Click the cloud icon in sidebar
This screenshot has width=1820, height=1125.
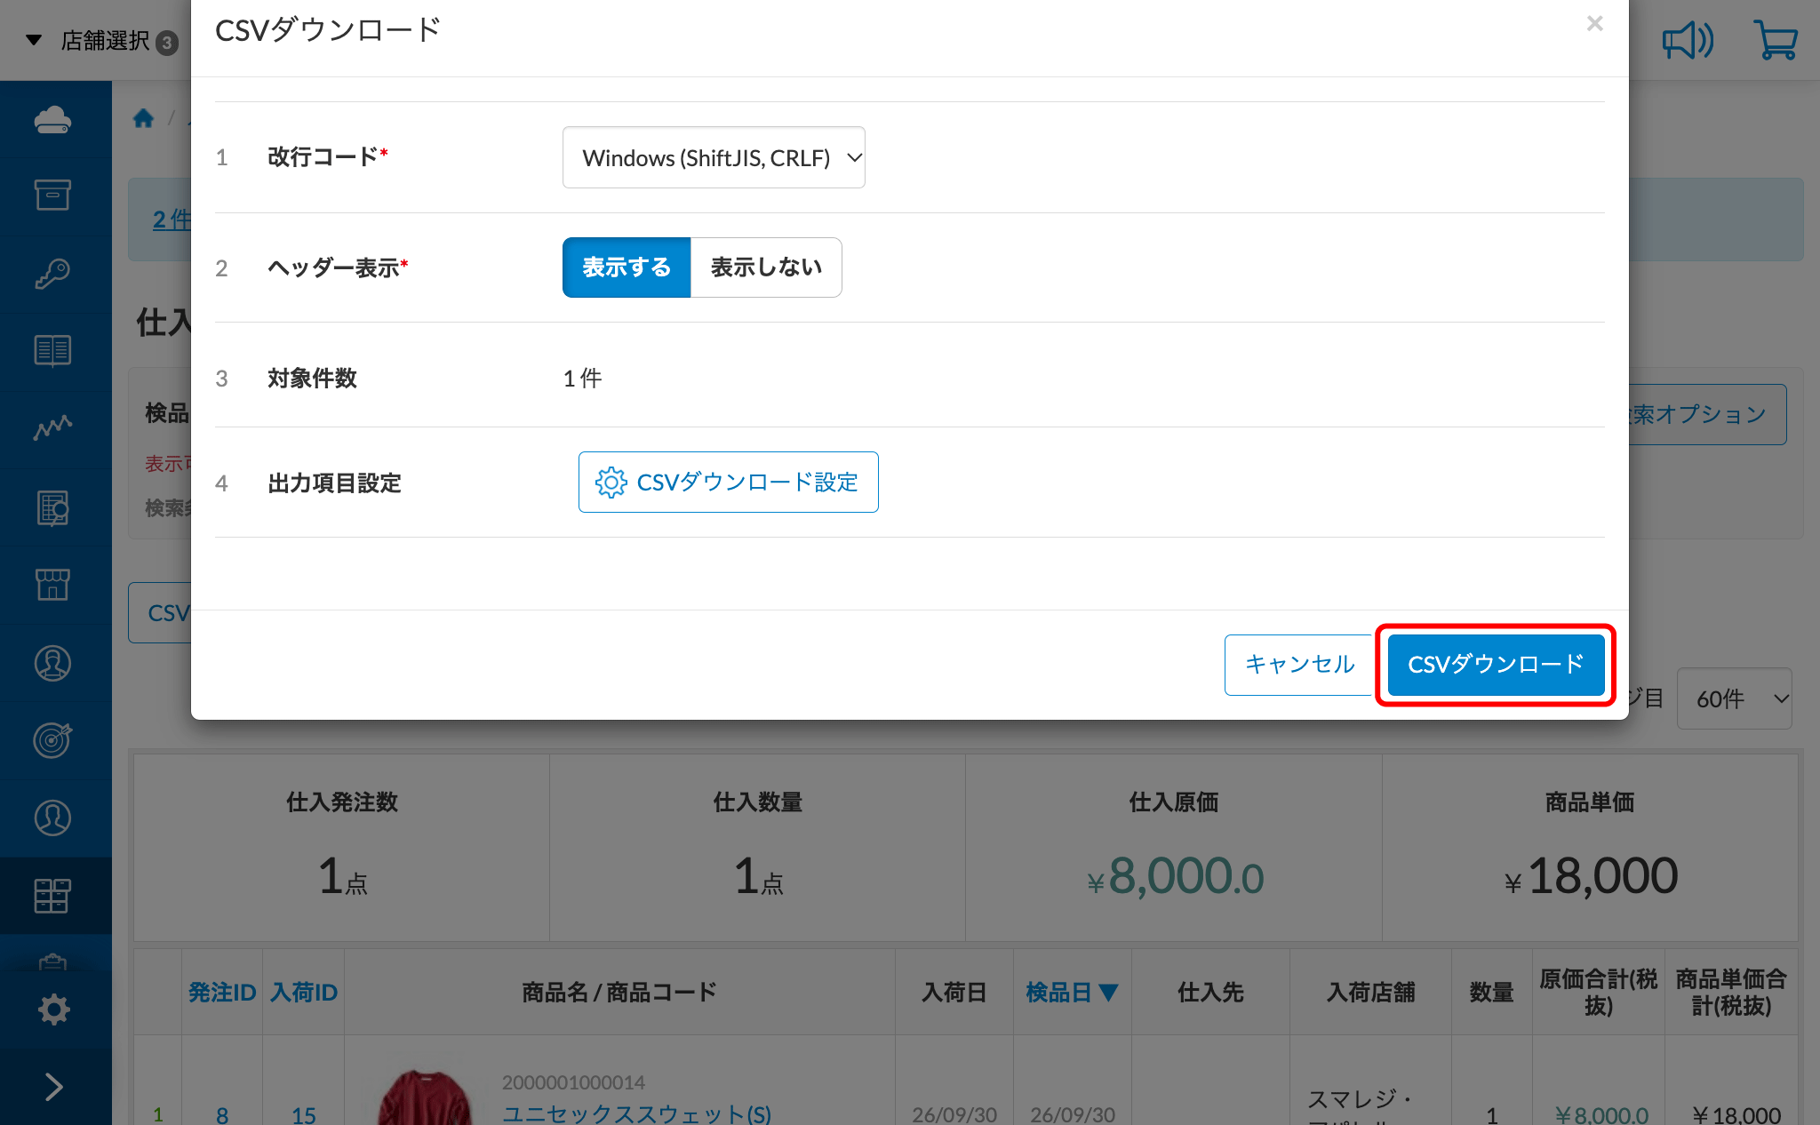click(53, 119)
